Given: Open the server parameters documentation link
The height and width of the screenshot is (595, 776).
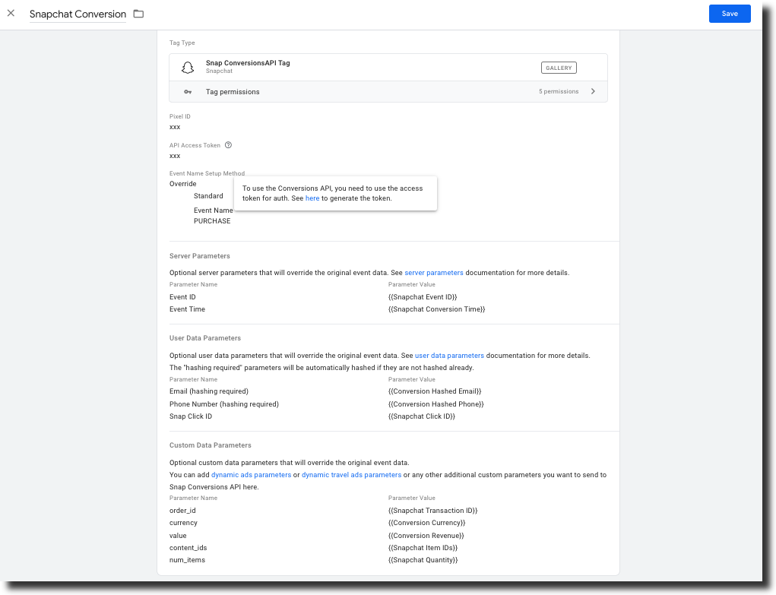Looking at the screenshot, I should pos(433,272).
